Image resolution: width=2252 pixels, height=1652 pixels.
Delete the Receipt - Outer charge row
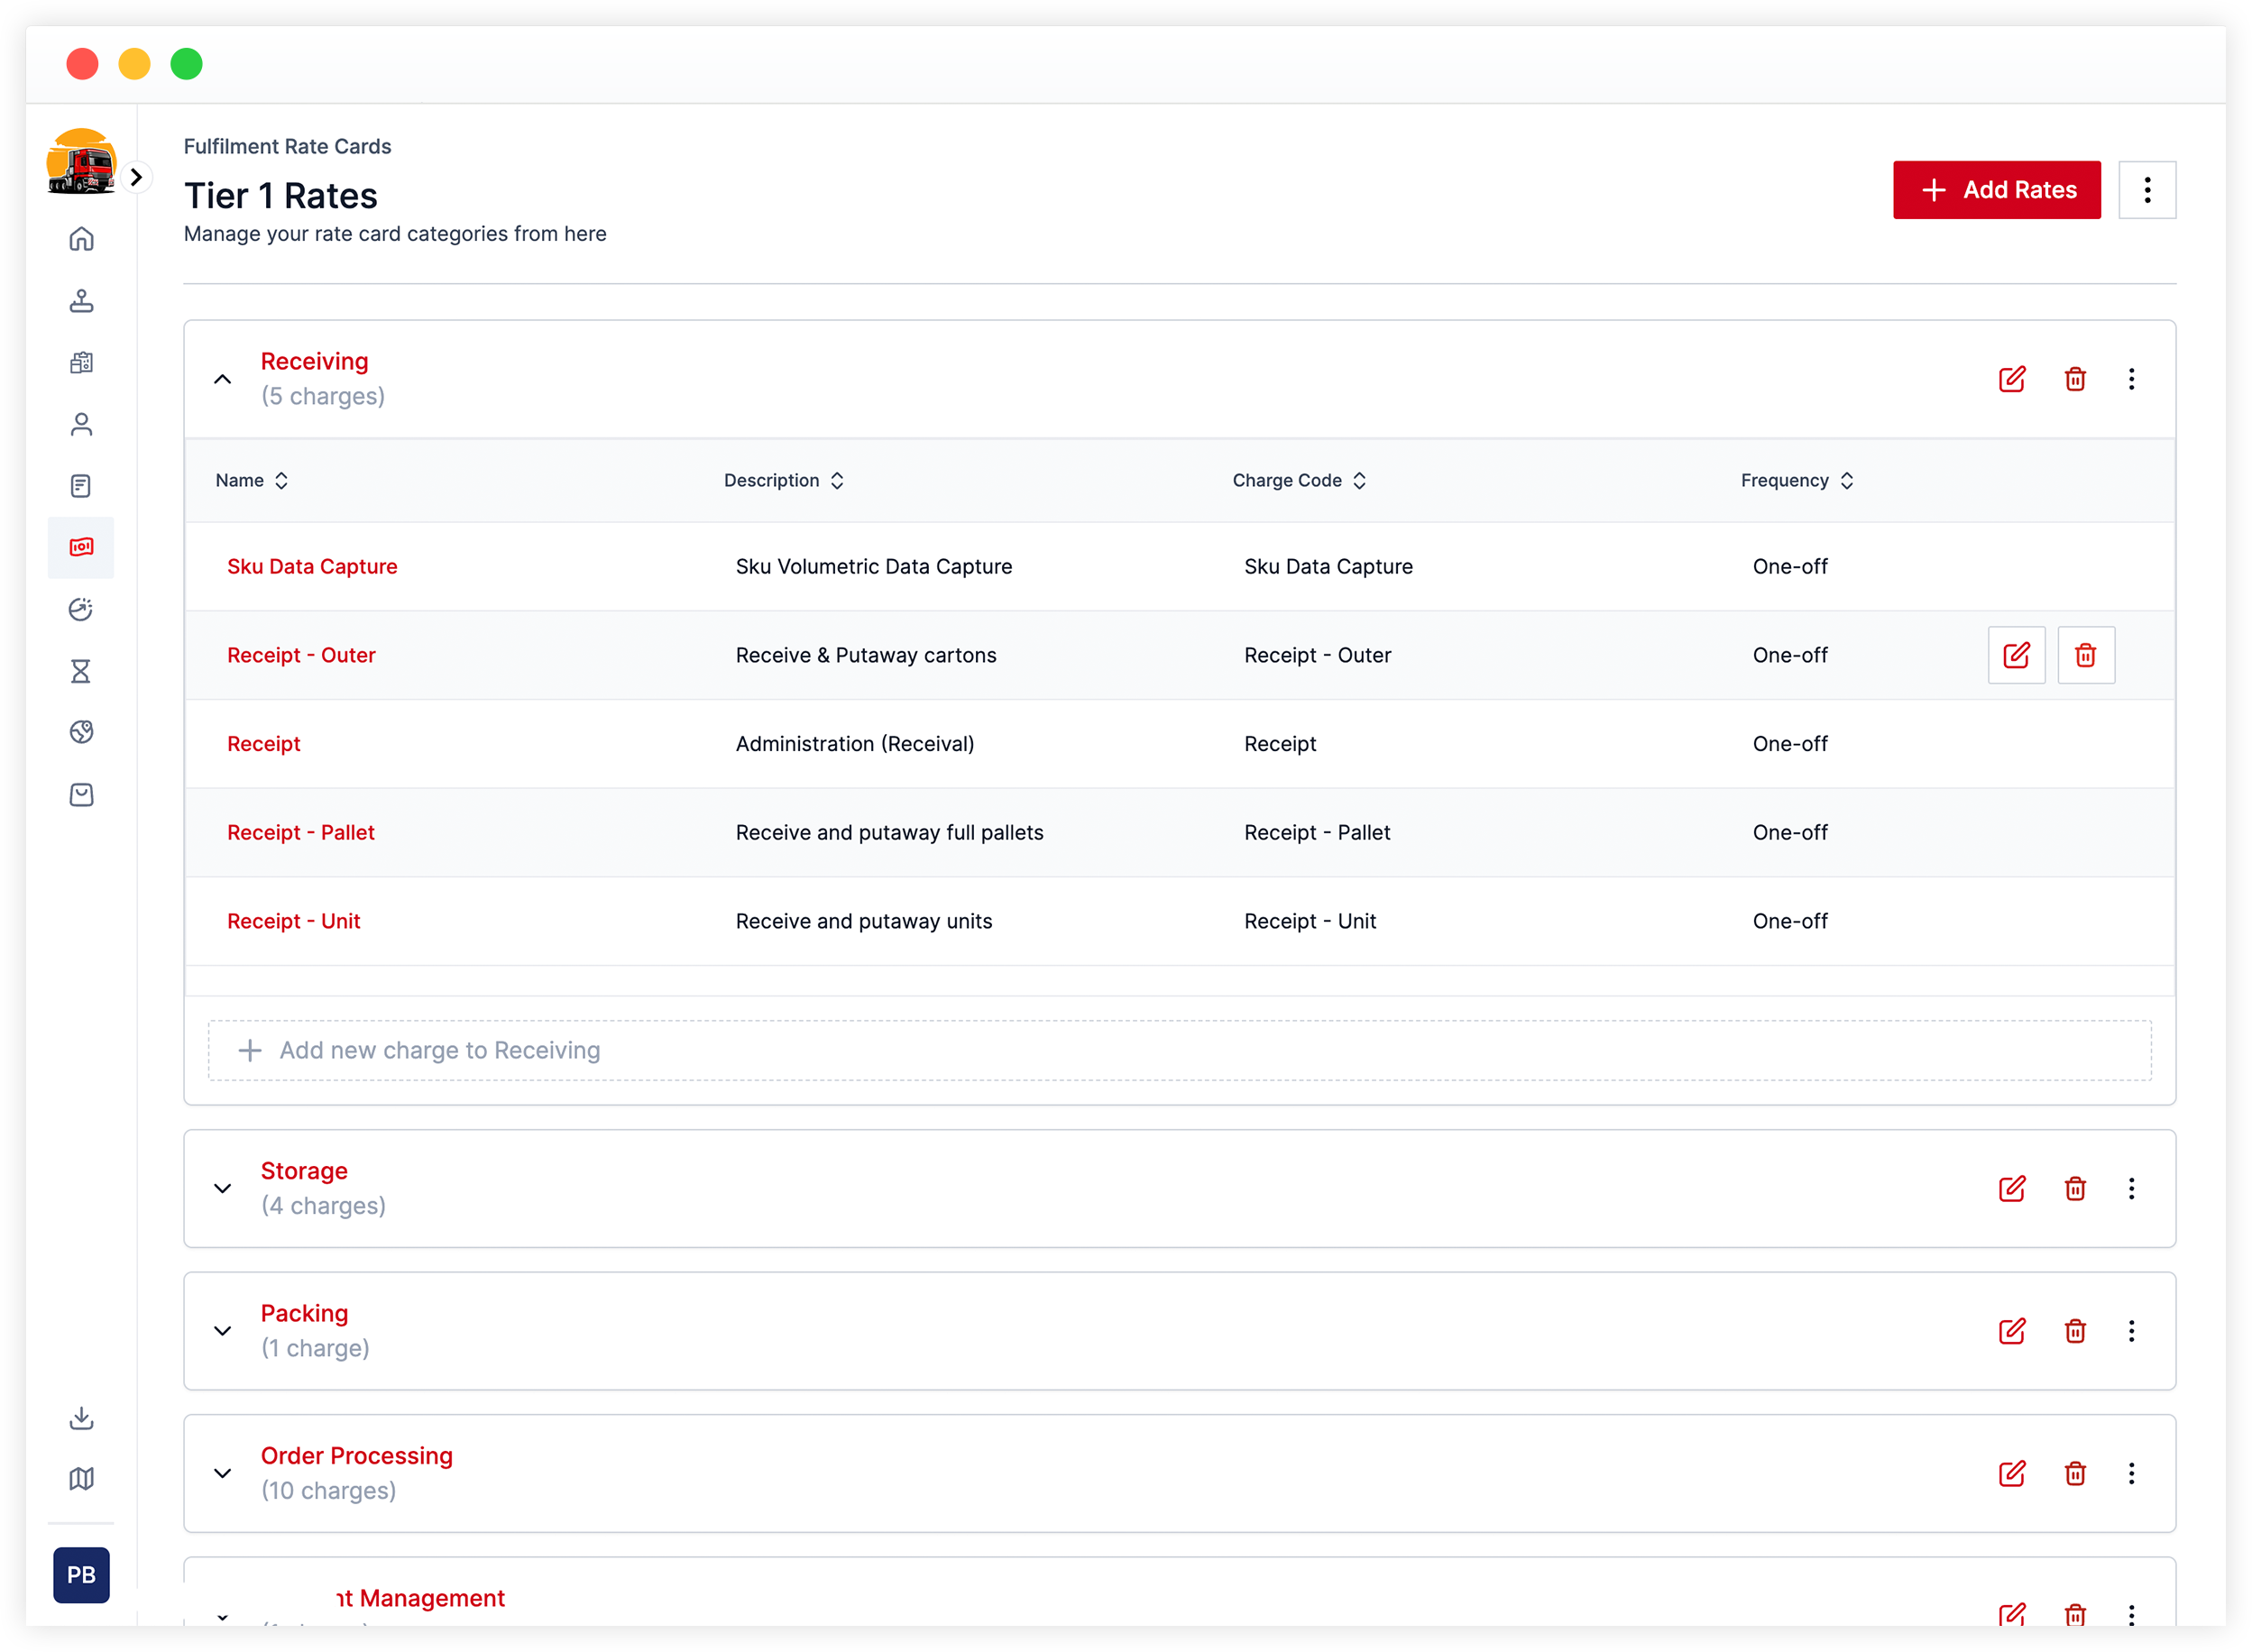(2085, 655)
